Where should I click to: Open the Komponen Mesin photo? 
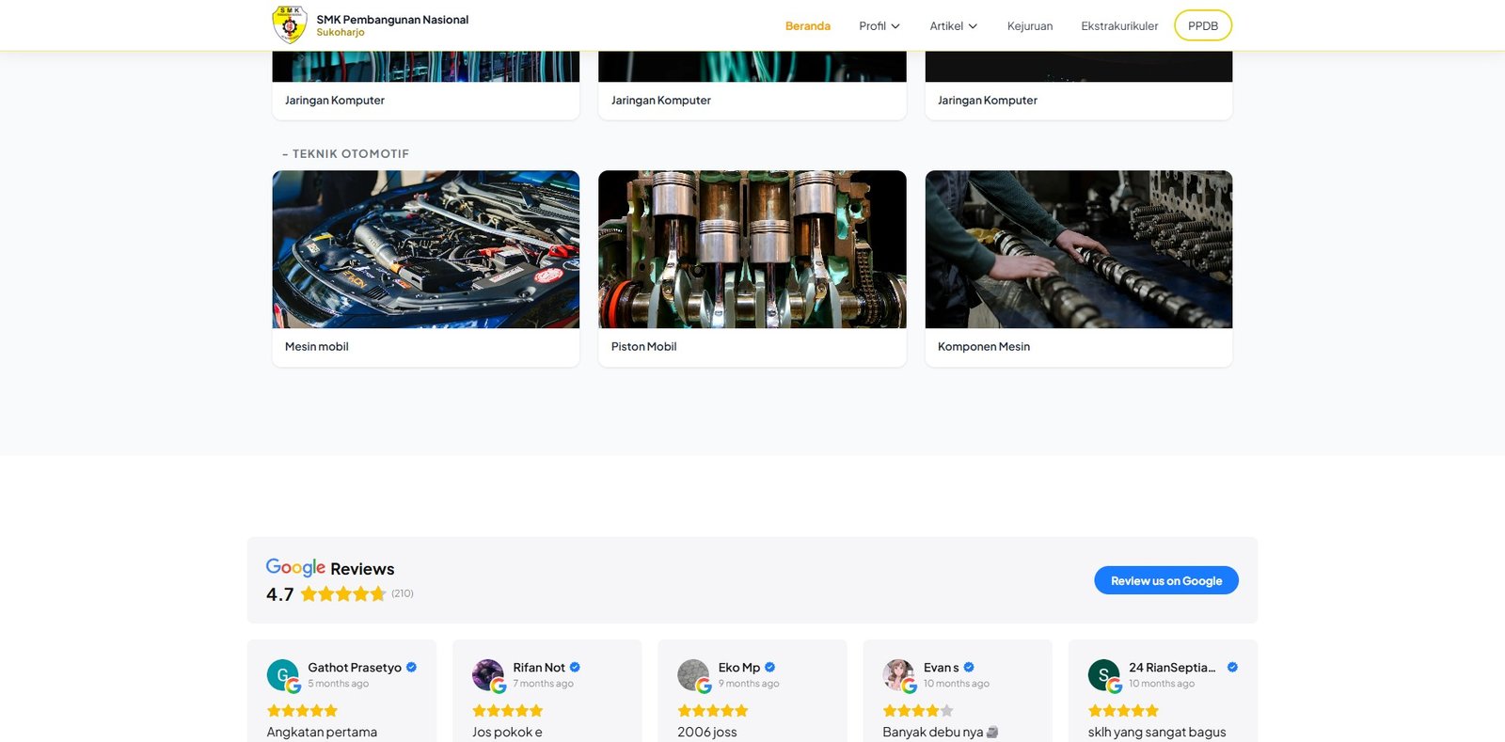coord(1079,249)
